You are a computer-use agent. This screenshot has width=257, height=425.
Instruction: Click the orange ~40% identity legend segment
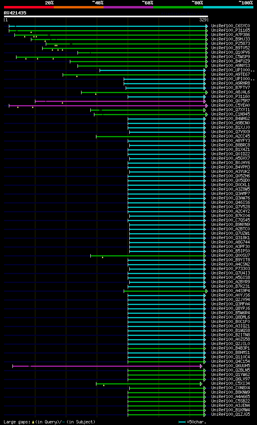pos(79,7)
